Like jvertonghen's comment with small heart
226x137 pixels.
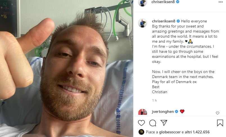218,113
